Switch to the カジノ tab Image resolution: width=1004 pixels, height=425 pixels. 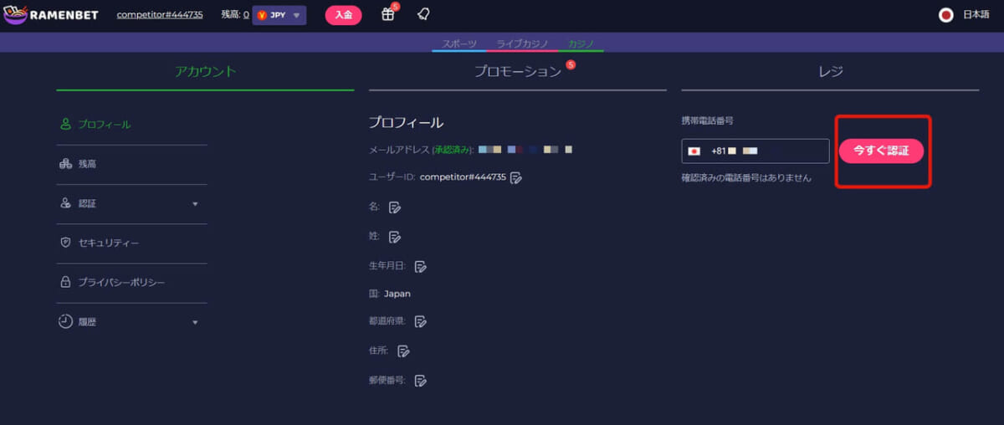[x=581, y=43]
